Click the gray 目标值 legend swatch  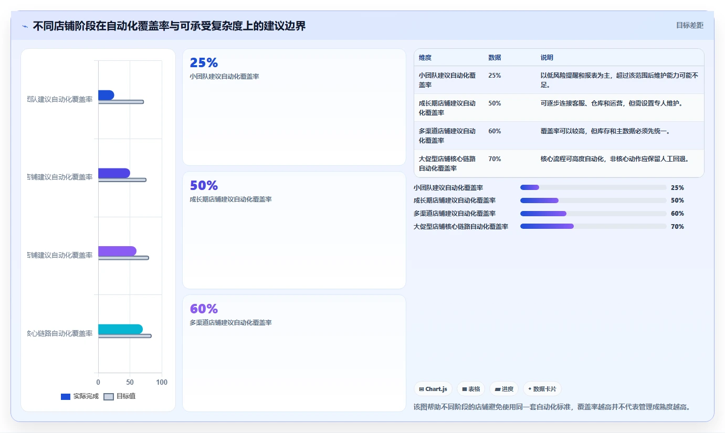(109, 397)
